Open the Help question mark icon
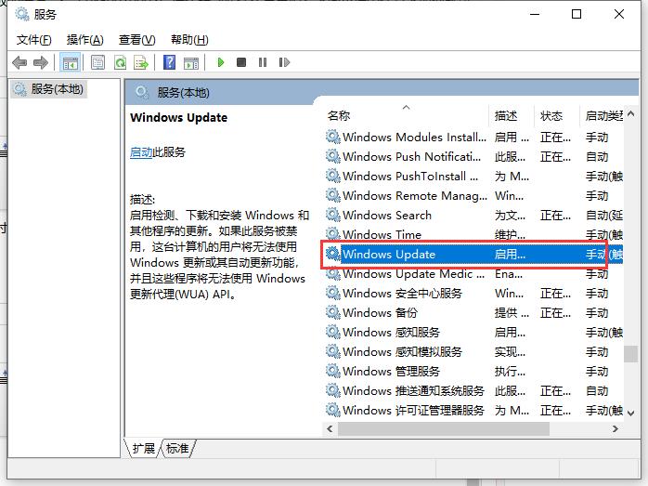This screenshot has width=648, height=486. pos(170,63)
